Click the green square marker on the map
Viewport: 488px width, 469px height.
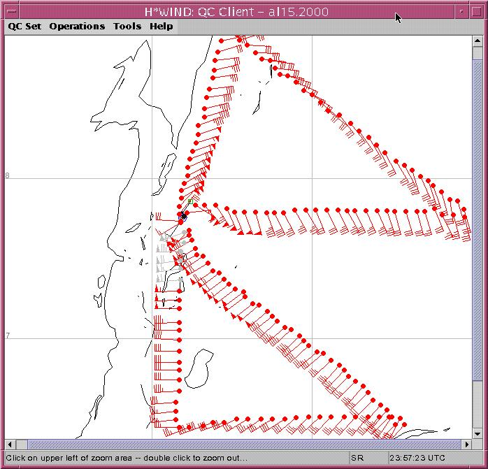[189, 201]
